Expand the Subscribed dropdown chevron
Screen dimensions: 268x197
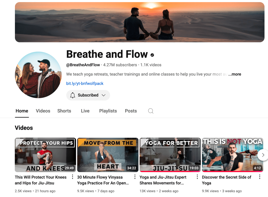(x=103, y=95)
